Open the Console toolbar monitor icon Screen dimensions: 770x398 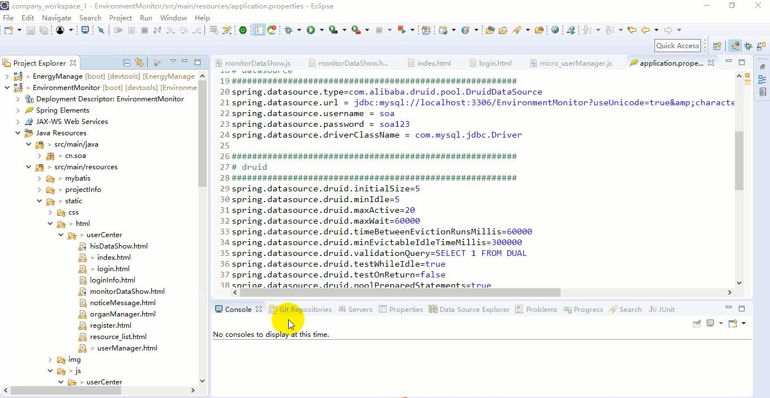click(x=85, y=30)
